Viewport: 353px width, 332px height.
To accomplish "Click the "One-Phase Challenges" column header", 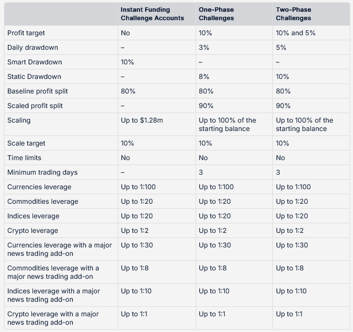I will [x=217, y=14].
